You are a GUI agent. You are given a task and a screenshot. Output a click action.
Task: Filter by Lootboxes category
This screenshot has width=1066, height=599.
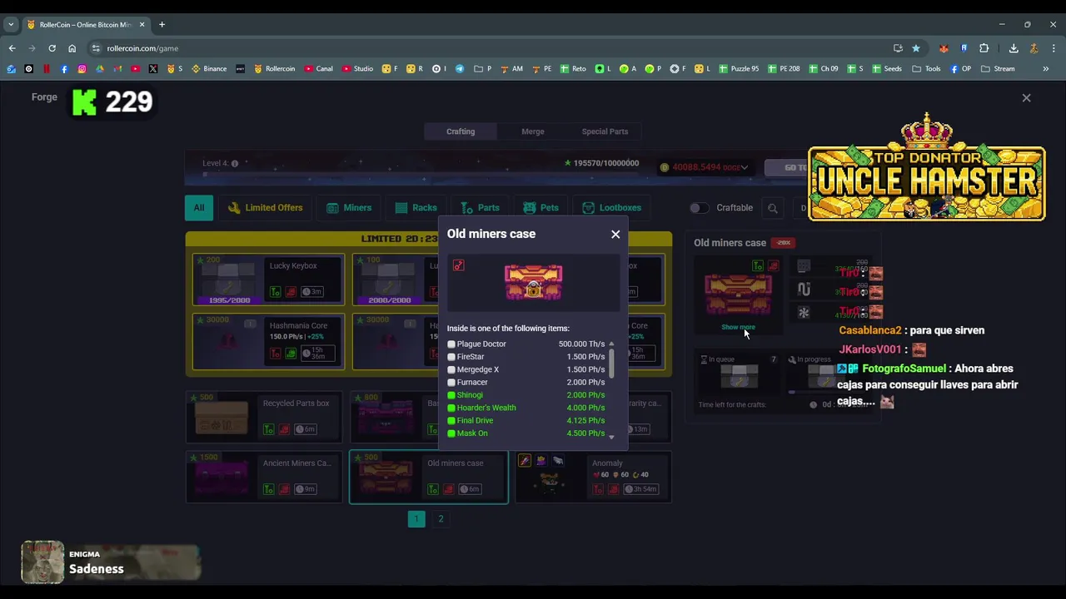click(612, 208)
